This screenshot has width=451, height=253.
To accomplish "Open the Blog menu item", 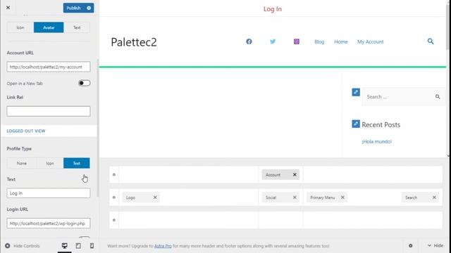I will coord(319,42).
